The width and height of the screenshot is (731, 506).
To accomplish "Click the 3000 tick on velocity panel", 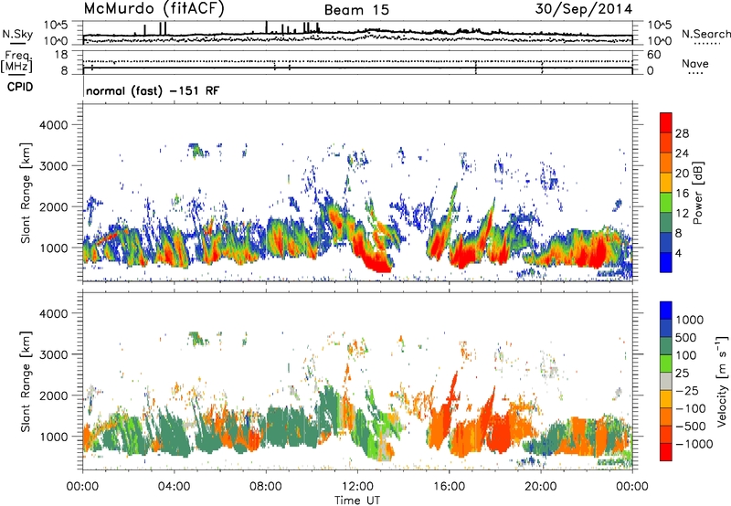I will pyautogui.click(x=53, y=354).
